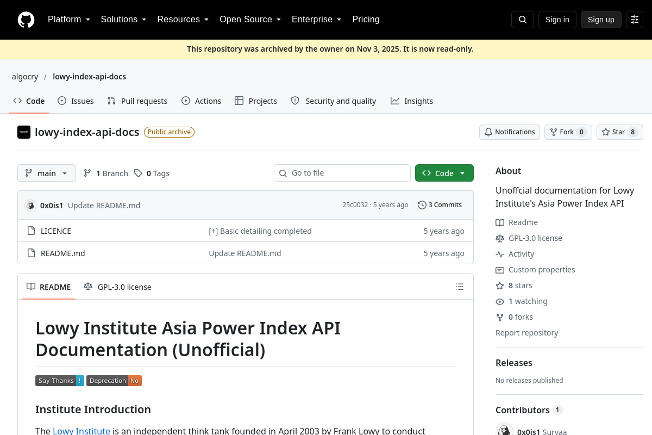Click the star icon in Star button
Image resolution: width=652 pixels, height=435 pixels.
click(606, 132)
